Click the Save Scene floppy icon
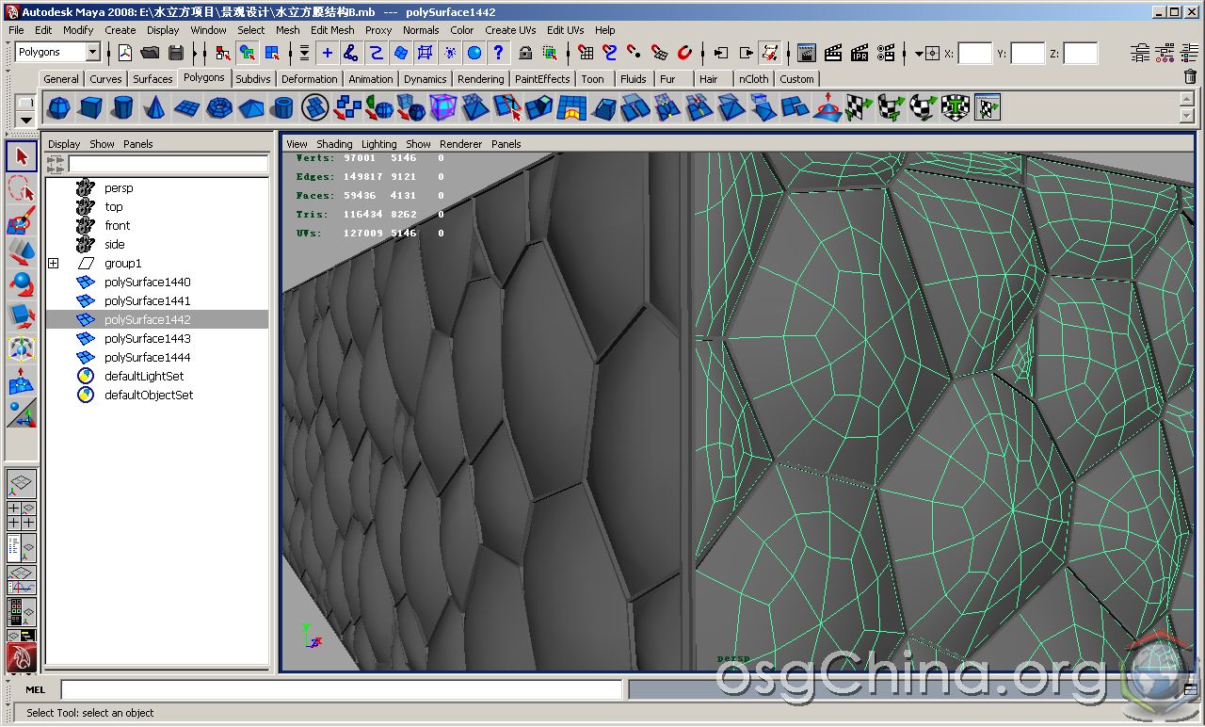This screenshot has height=727, width=1205. pyautogui.click(x=174, y=53)
